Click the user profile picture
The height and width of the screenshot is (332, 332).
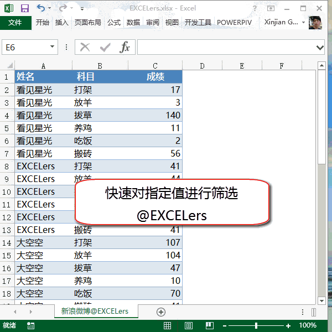click(315, 23)
